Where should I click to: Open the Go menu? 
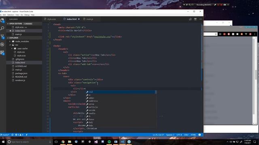[x=22, y=15]
